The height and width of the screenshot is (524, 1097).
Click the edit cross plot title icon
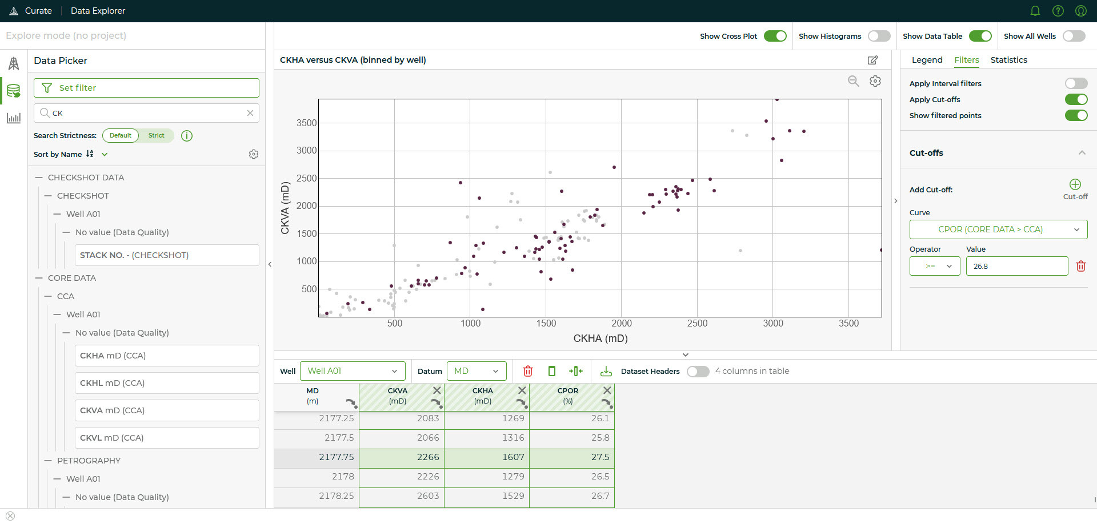tap(872, 60)
